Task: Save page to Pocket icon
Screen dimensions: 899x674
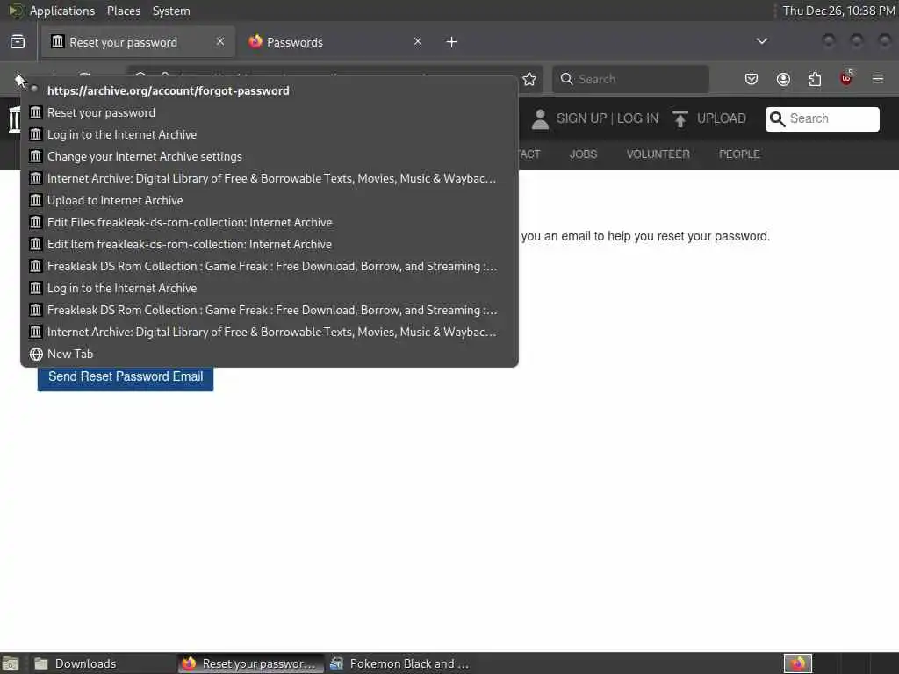Action: point(752,79)
